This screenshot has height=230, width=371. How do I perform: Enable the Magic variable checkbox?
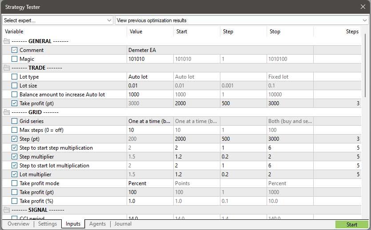[14, 59]
